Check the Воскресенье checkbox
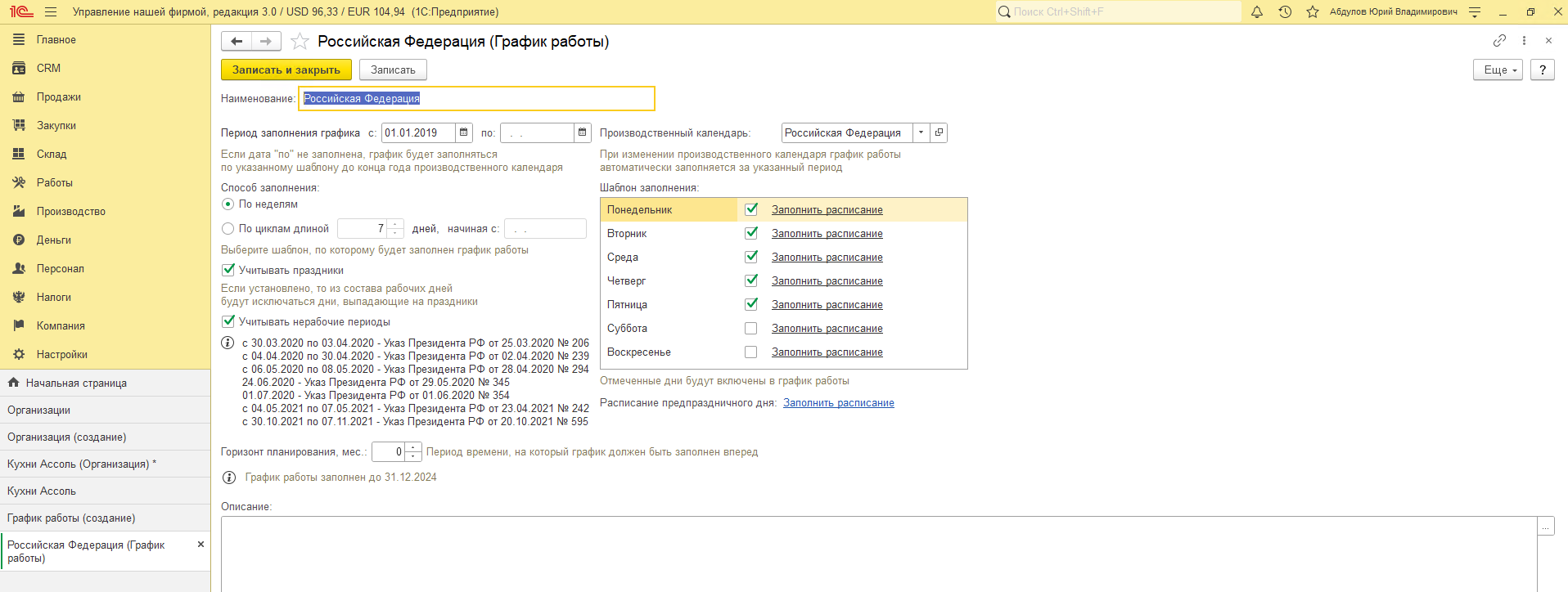Screen dimensions: 1568x592 pyautogui.click(x=751, y=352)
